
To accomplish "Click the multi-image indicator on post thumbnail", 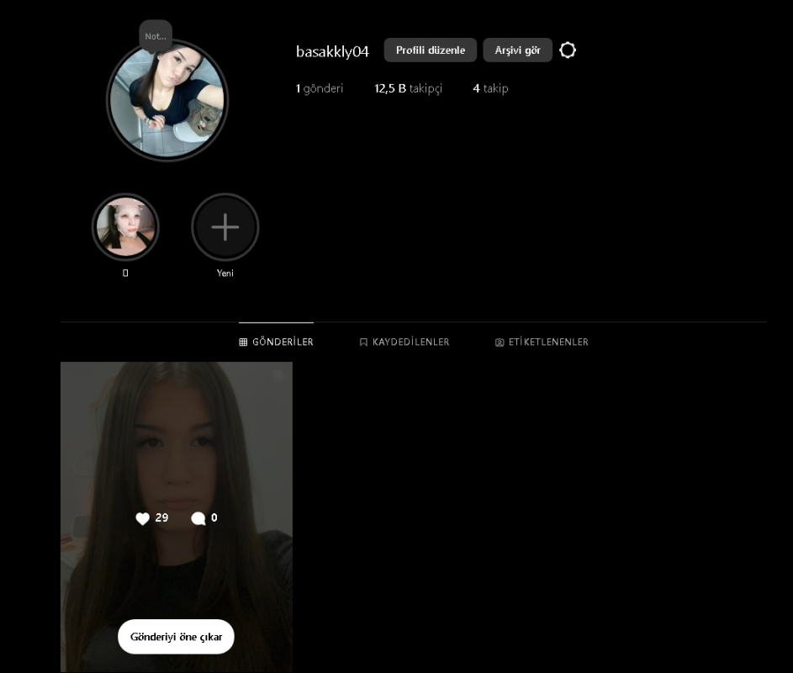I will click(278, 375).
